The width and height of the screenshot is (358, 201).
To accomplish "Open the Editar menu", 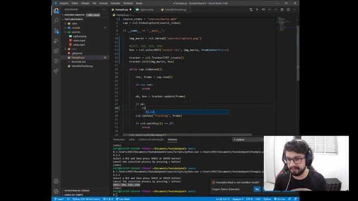I will point(74,3).
